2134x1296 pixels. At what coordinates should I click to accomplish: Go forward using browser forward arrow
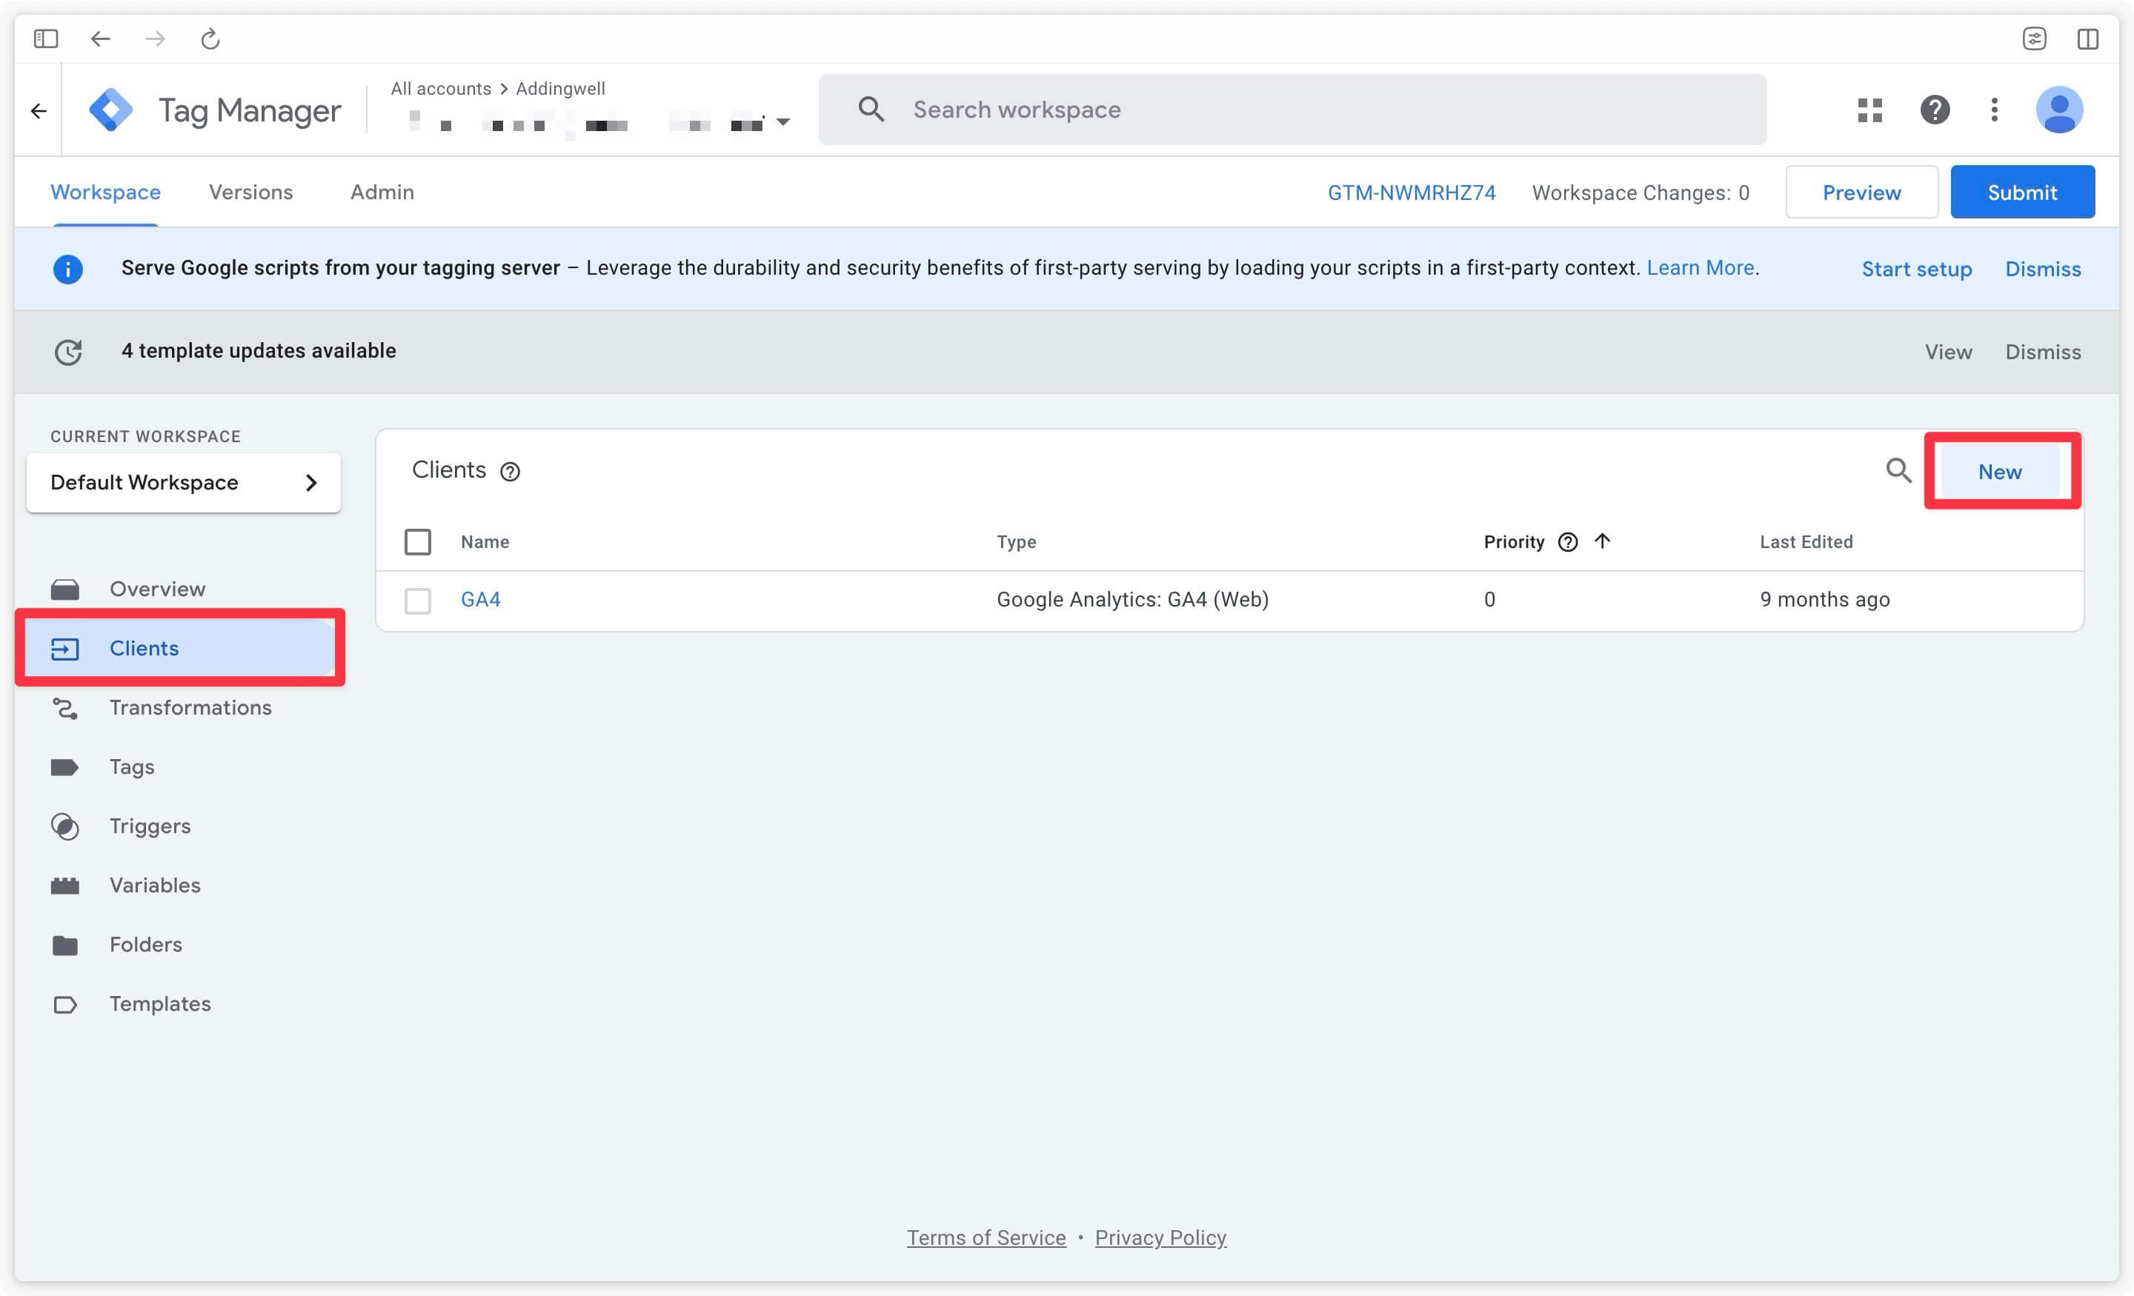click(x=155, y=39)
